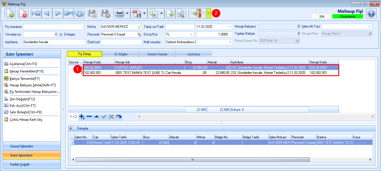Viewport: 381px width, 171px height.
Task: Click the Hesap Adı column header
Action: (x=150, y=62)
